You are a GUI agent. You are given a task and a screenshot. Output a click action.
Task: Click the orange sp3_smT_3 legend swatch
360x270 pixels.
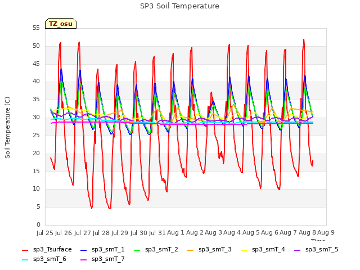[191, 250]
